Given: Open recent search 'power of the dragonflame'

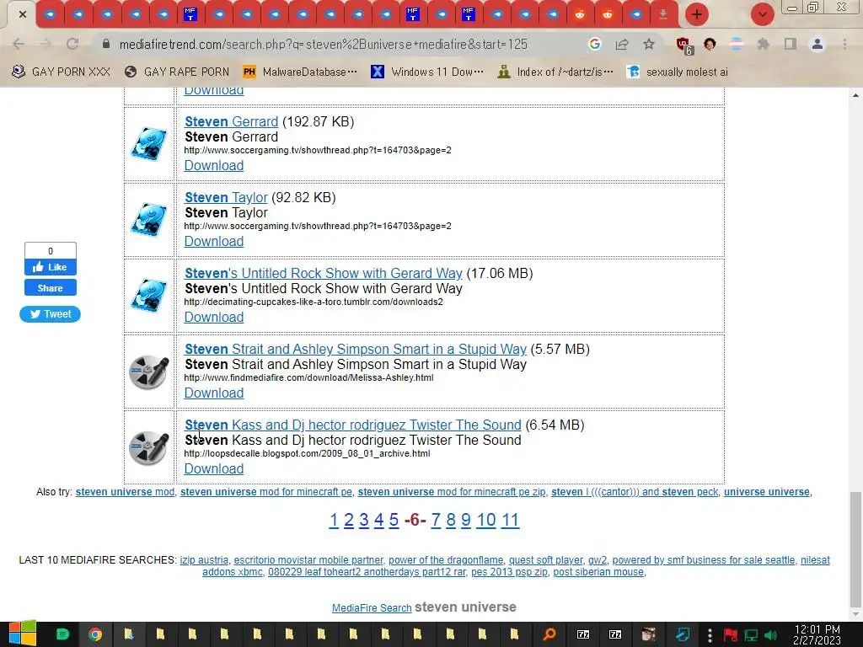Looking at the screenshot, I should 446,560.
